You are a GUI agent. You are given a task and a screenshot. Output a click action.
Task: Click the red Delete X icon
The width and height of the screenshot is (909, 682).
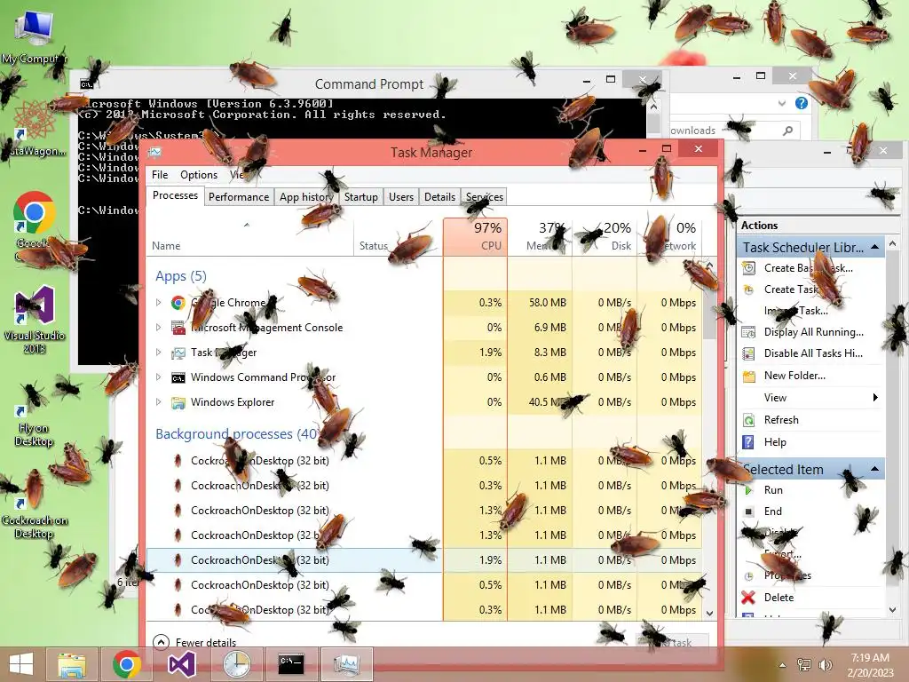point(748,598)
